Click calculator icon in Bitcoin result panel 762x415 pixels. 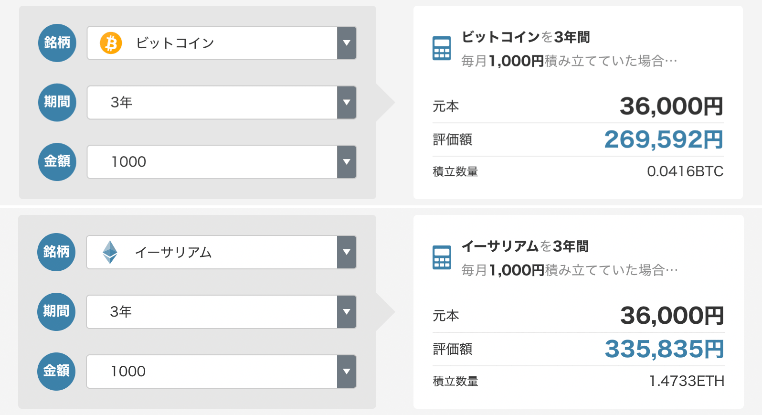442,48
